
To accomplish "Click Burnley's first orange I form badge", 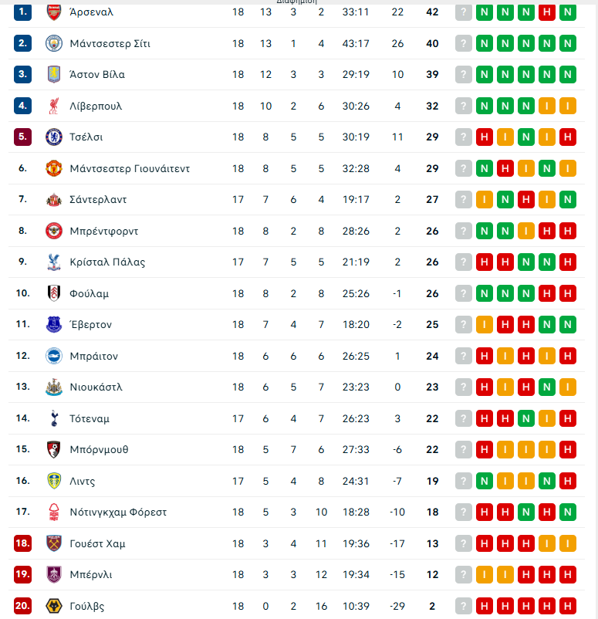I will 485,575.
